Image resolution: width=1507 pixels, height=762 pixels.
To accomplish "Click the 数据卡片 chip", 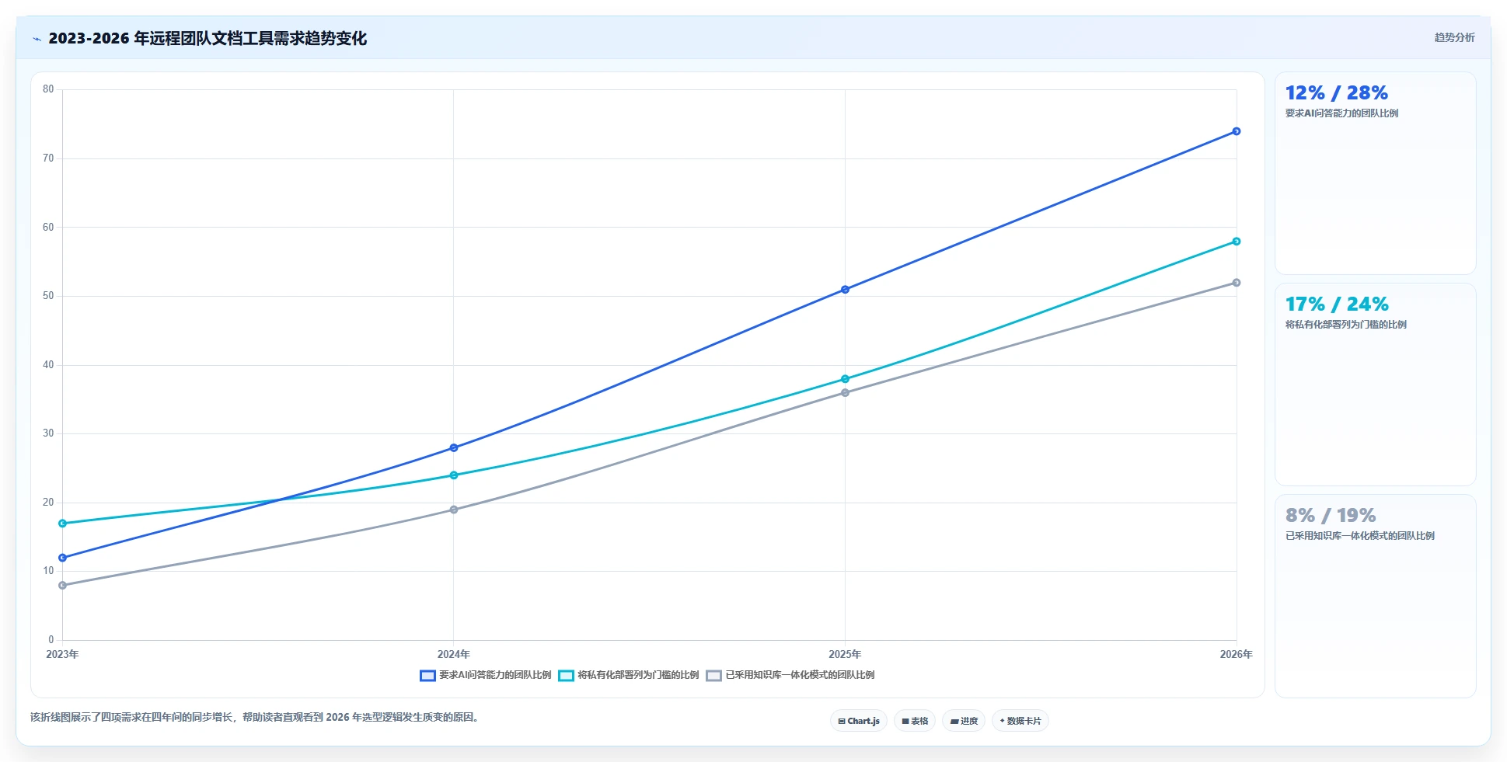I will coord(1020,721).
